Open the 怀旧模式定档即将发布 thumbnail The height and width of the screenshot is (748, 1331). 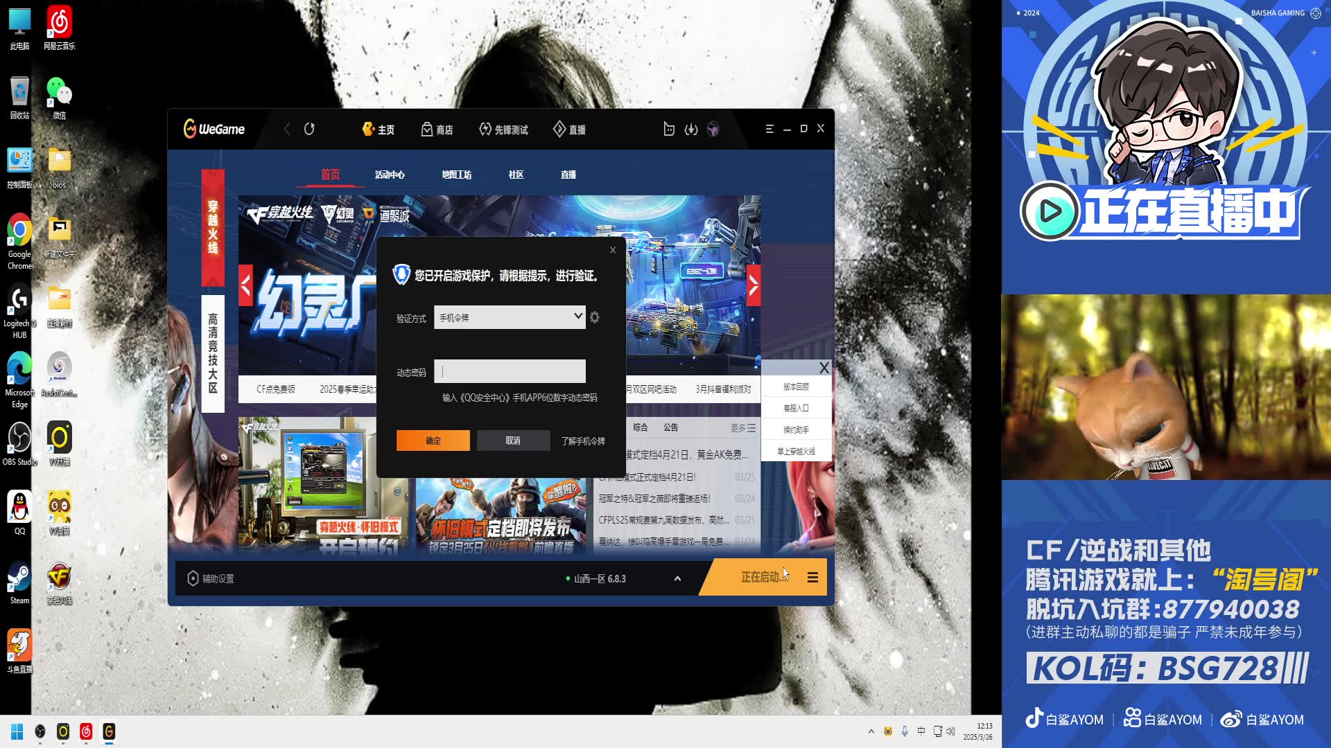pyautogui.click(x=501, y=516)
